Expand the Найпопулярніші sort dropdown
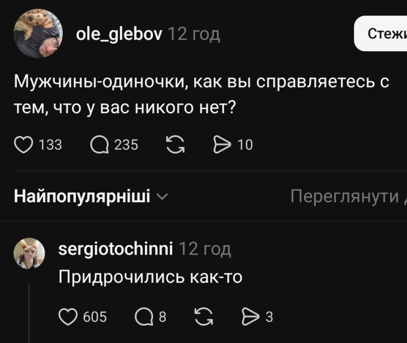This screenshot has height=343, width=407. click(82, 196)
